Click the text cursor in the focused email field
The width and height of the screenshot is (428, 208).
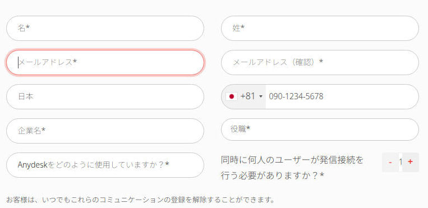pos(19,62)
